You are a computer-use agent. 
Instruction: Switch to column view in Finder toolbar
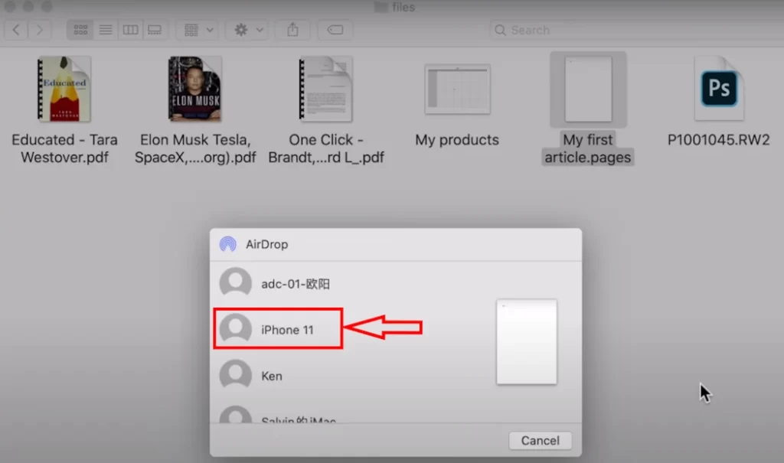click(x=130, y=30)
